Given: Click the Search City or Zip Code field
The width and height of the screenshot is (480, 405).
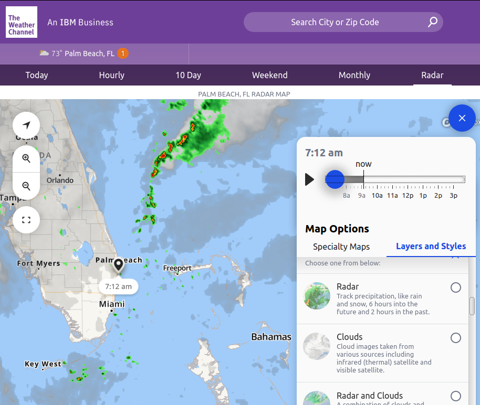Looking at the screenshot, I should pos(343,22).
